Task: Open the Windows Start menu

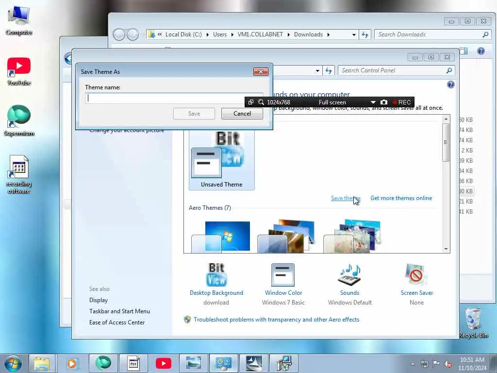Action: coord(13,363)
